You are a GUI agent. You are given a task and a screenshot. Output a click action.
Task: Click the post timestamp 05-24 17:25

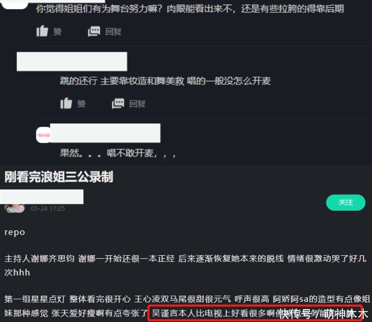tap(48, 209)
